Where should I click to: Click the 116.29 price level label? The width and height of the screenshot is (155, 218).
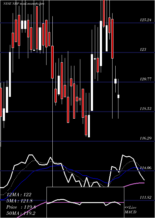coord(145,138)
